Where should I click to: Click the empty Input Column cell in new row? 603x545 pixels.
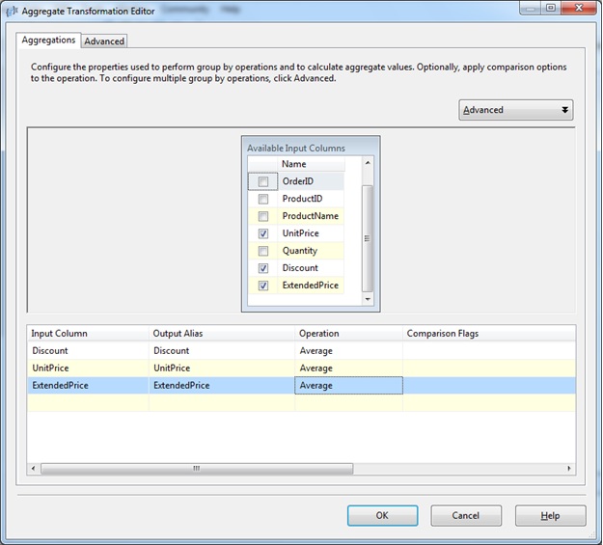coord(88,402)
